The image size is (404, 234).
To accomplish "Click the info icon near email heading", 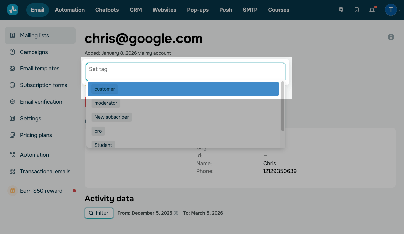I will [391, 37].
